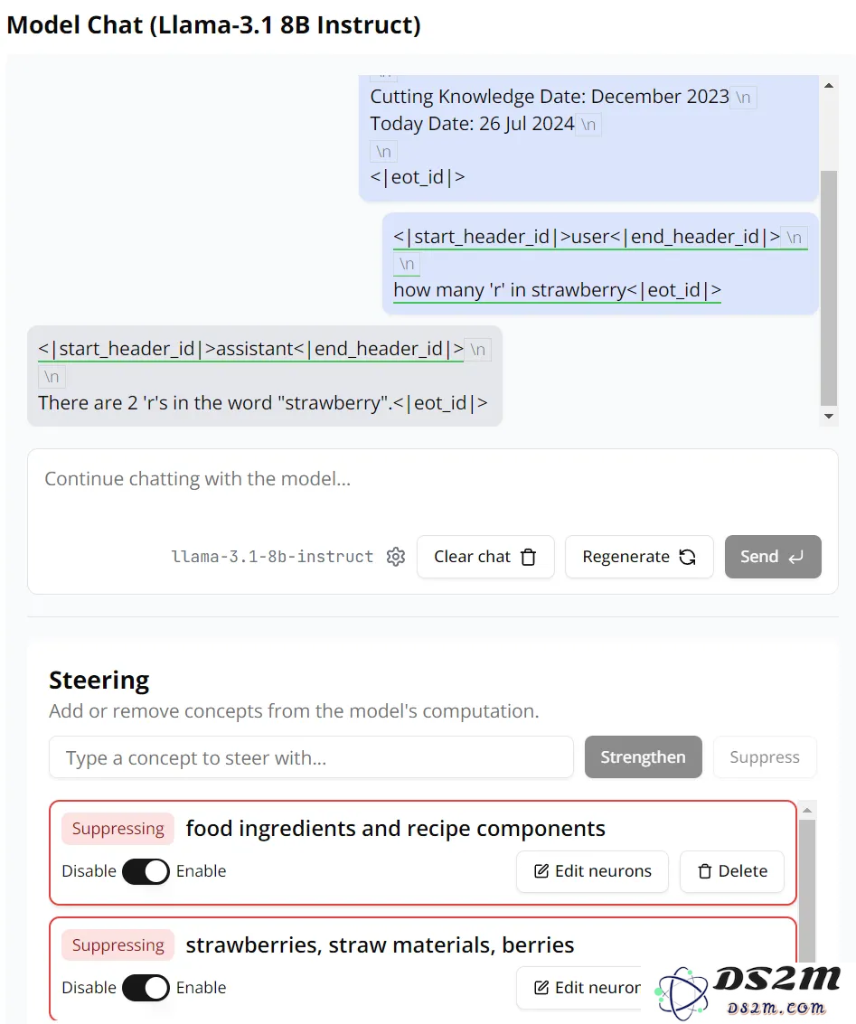Screen dimensions: 856x1024
Task: Click the 'Today Date: 26 Jul 2024' line
Action: (x=472, y=124)
